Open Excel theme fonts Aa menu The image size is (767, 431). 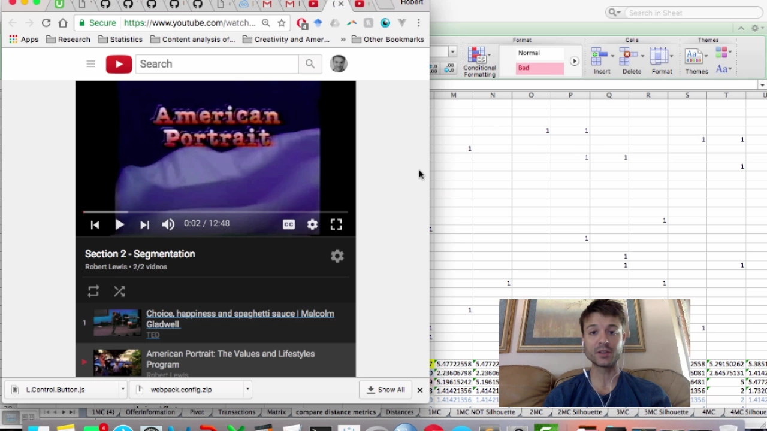coord(723,69)
